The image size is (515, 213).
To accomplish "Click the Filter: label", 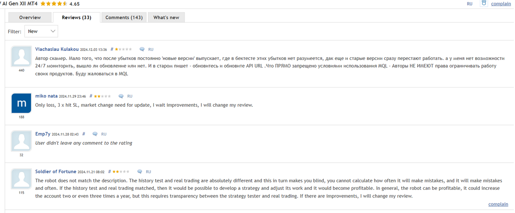I will pos(14,31).
